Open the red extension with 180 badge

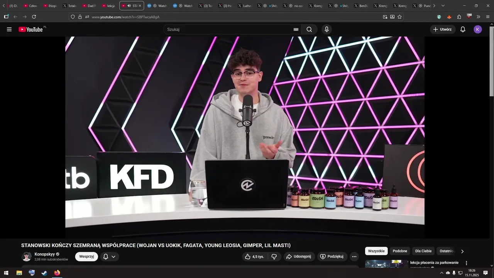point(469,16)
